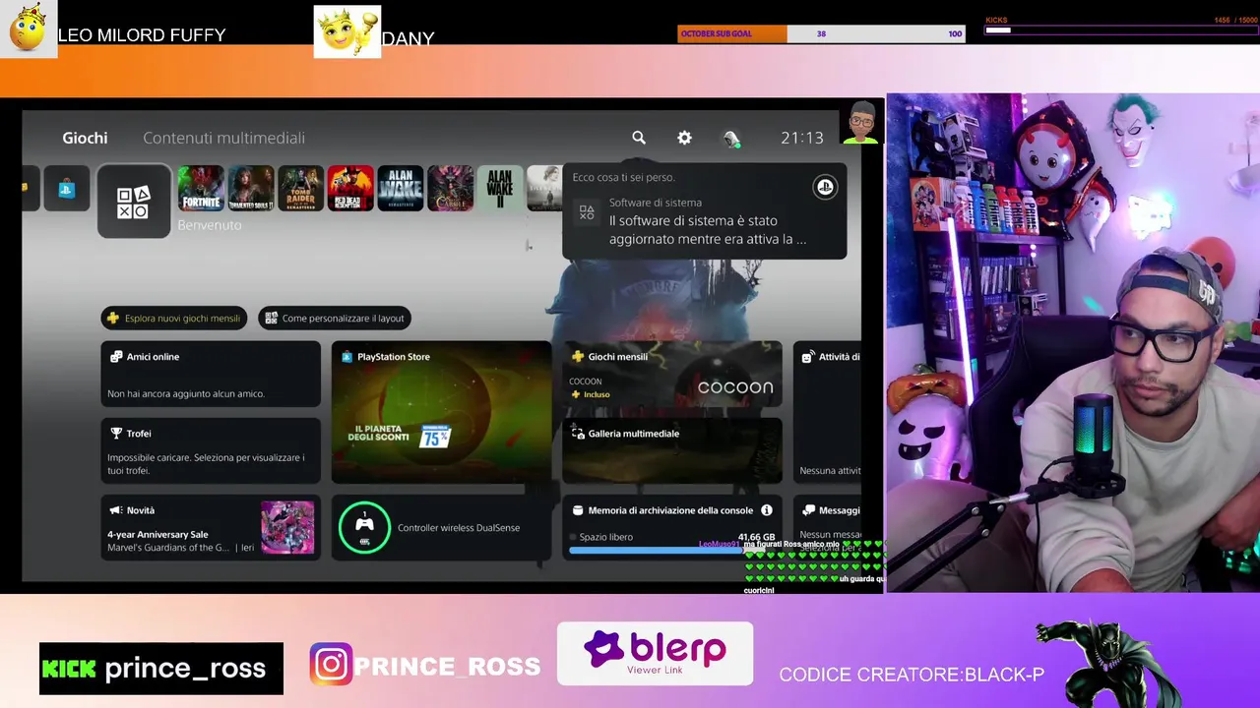The height and width of the screenshot is (708, 1260).
Task: Select the Welcome hub shapes tile
Action: pos(134,202)
